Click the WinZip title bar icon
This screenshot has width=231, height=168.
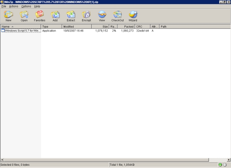tap(2, 2)
